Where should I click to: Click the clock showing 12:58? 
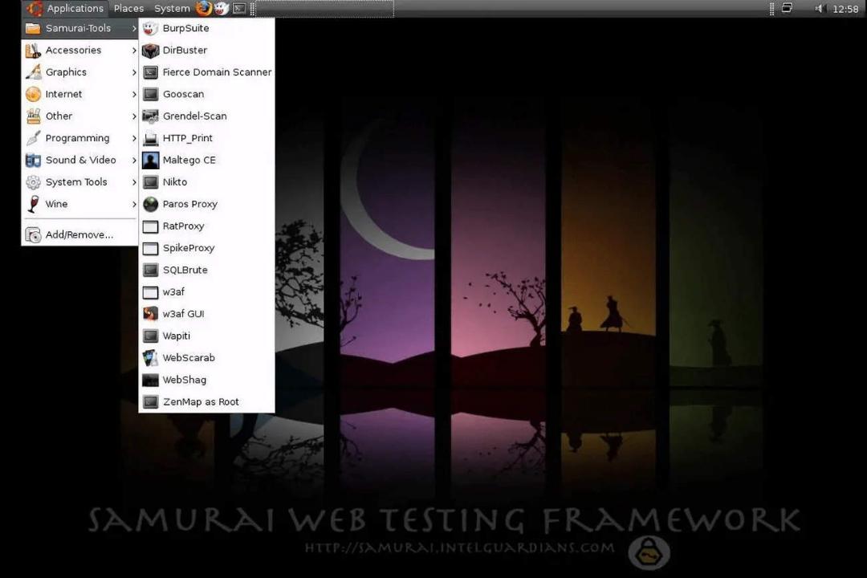845,9
